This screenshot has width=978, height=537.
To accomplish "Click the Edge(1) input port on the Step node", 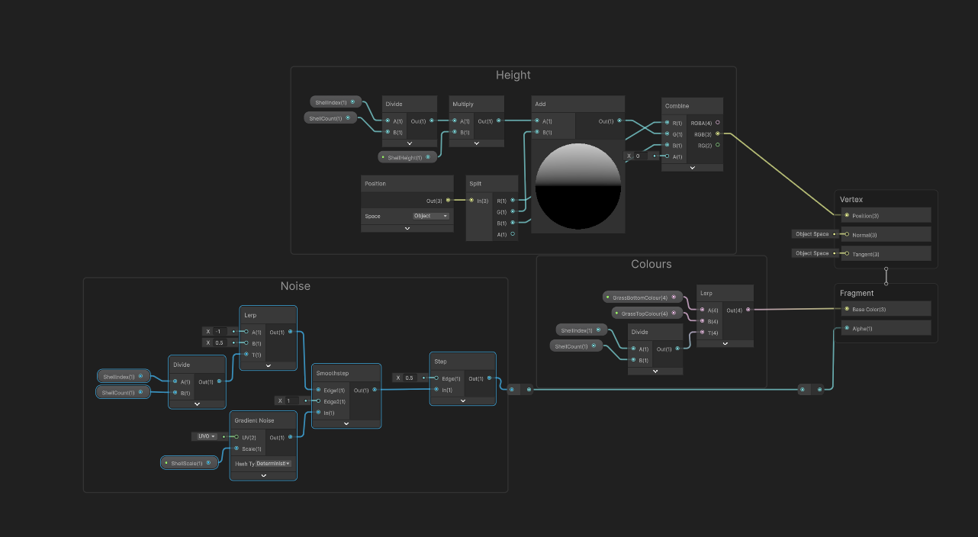I will point(438,378).
